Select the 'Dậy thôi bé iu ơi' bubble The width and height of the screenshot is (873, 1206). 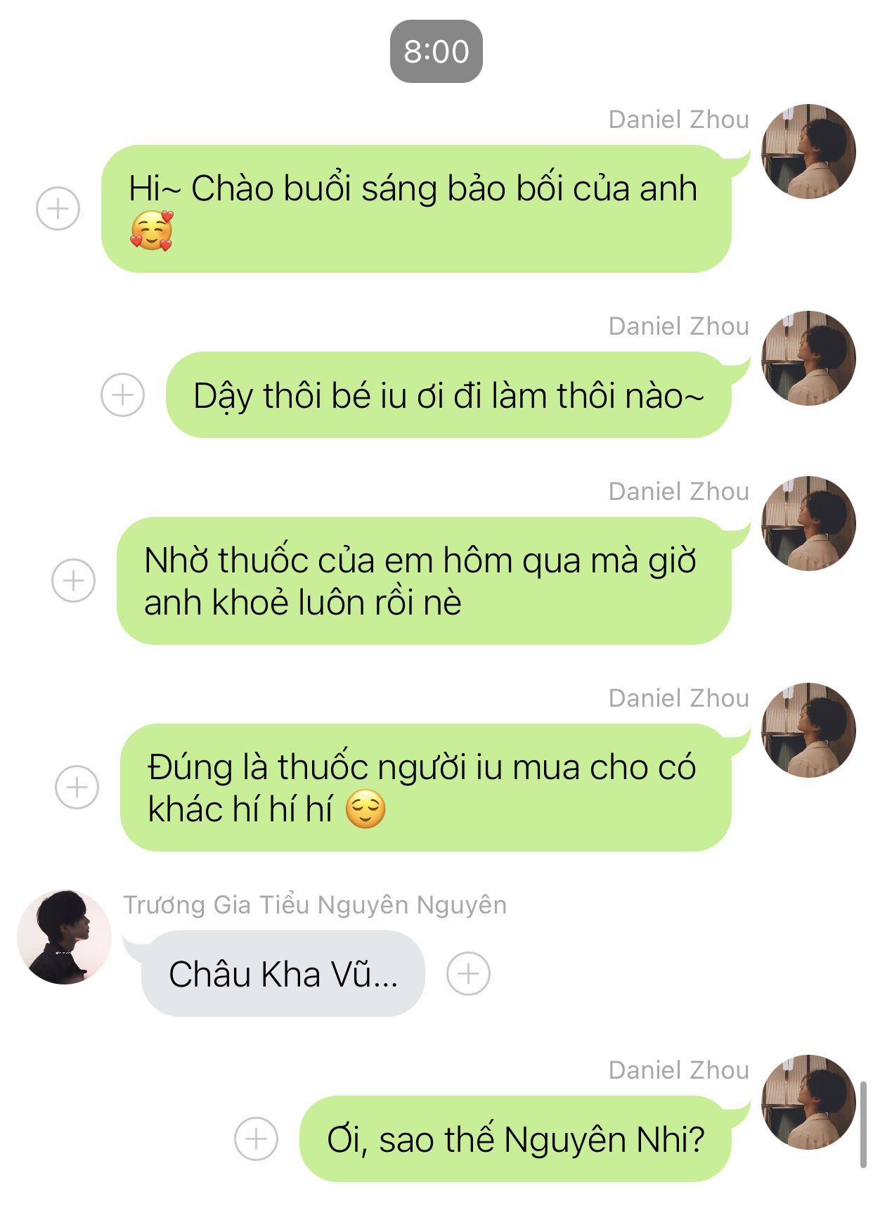(448, 394)
